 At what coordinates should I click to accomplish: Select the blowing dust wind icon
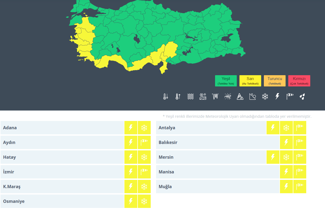tap(228, 97)
